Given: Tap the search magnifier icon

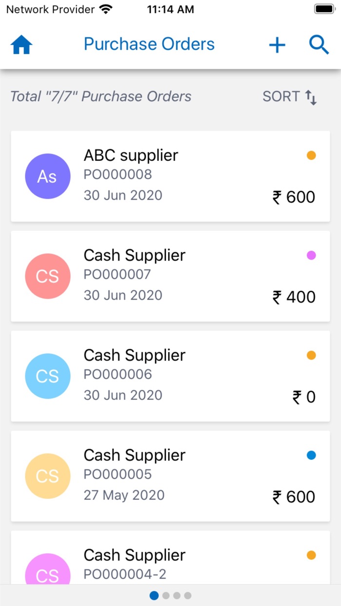Looking at the screenshot, I should coord(319,44).
